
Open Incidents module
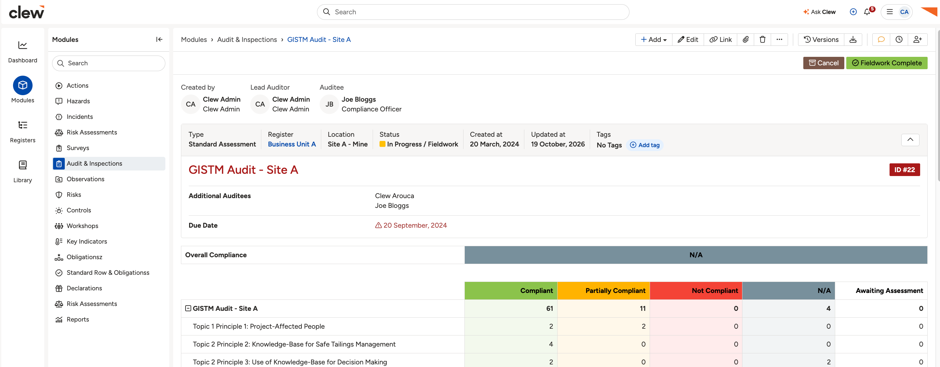coord(108,117)
